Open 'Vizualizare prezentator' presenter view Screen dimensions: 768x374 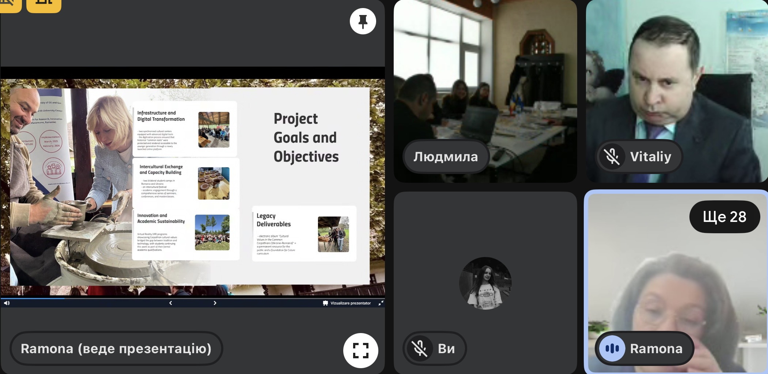[x=347, y=303]
